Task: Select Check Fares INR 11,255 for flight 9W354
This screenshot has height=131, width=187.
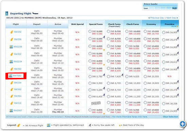Action: click(127, 97)
